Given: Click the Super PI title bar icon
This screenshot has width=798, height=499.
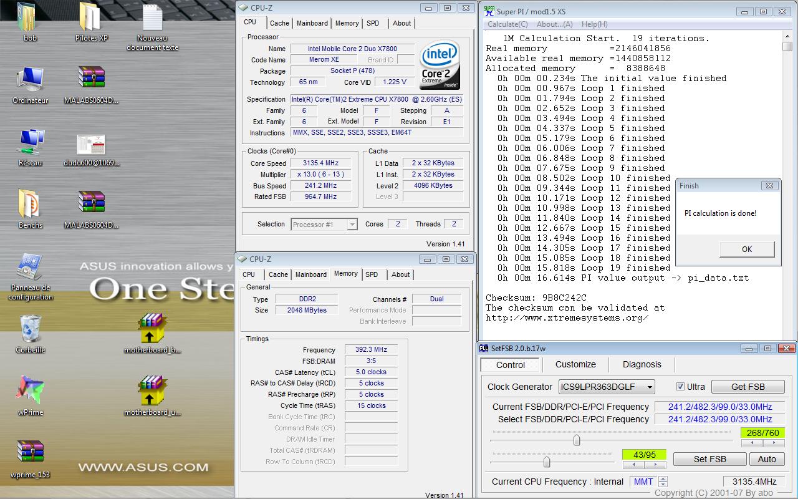Looking at the screenshot, I should (489, 11).
